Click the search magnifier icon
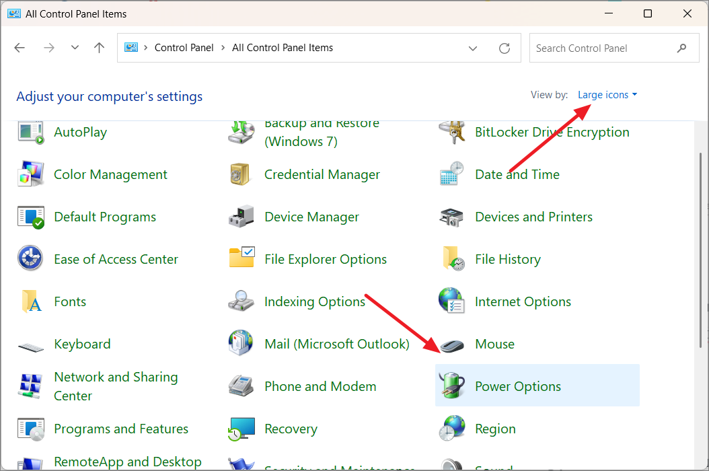709x471 pixels. [681, 48]
